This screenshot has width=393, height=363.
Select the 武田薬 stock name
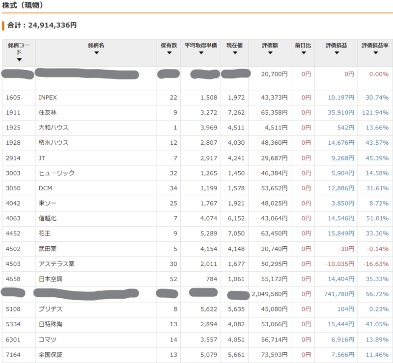coord(47,249)
